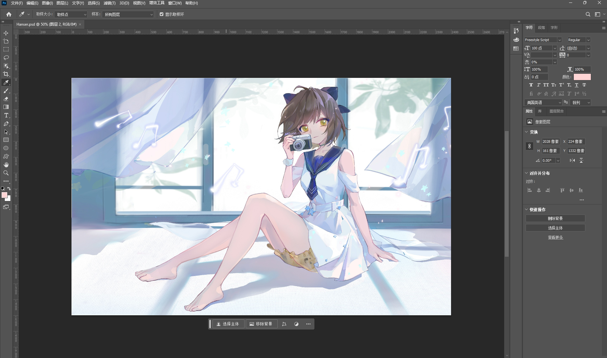
Task: Toggle Superscript text style
Action: tap(561, 85)
